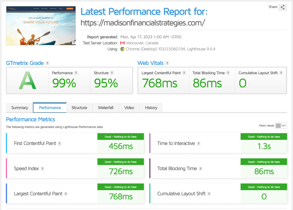
Task: Click the question mark beside Performance score
Action: point(76,73)
